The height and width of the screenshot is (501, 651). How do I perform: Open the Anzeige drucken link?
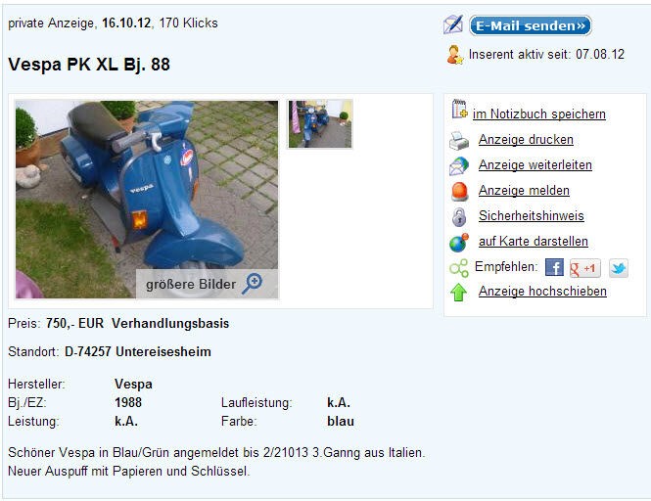526,140
